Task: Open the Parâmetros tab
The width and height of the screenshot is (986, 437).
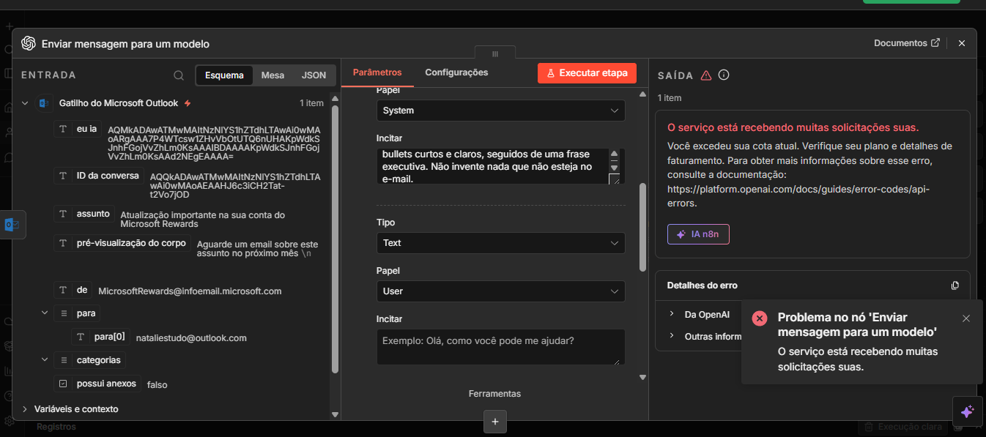Action: click(377, 72)
